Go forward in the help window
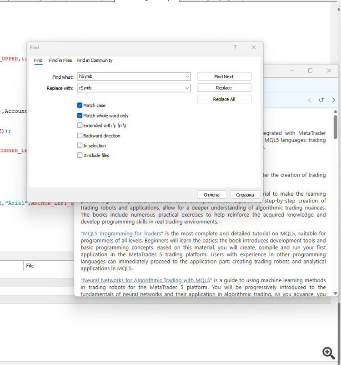 click(333, 100)
